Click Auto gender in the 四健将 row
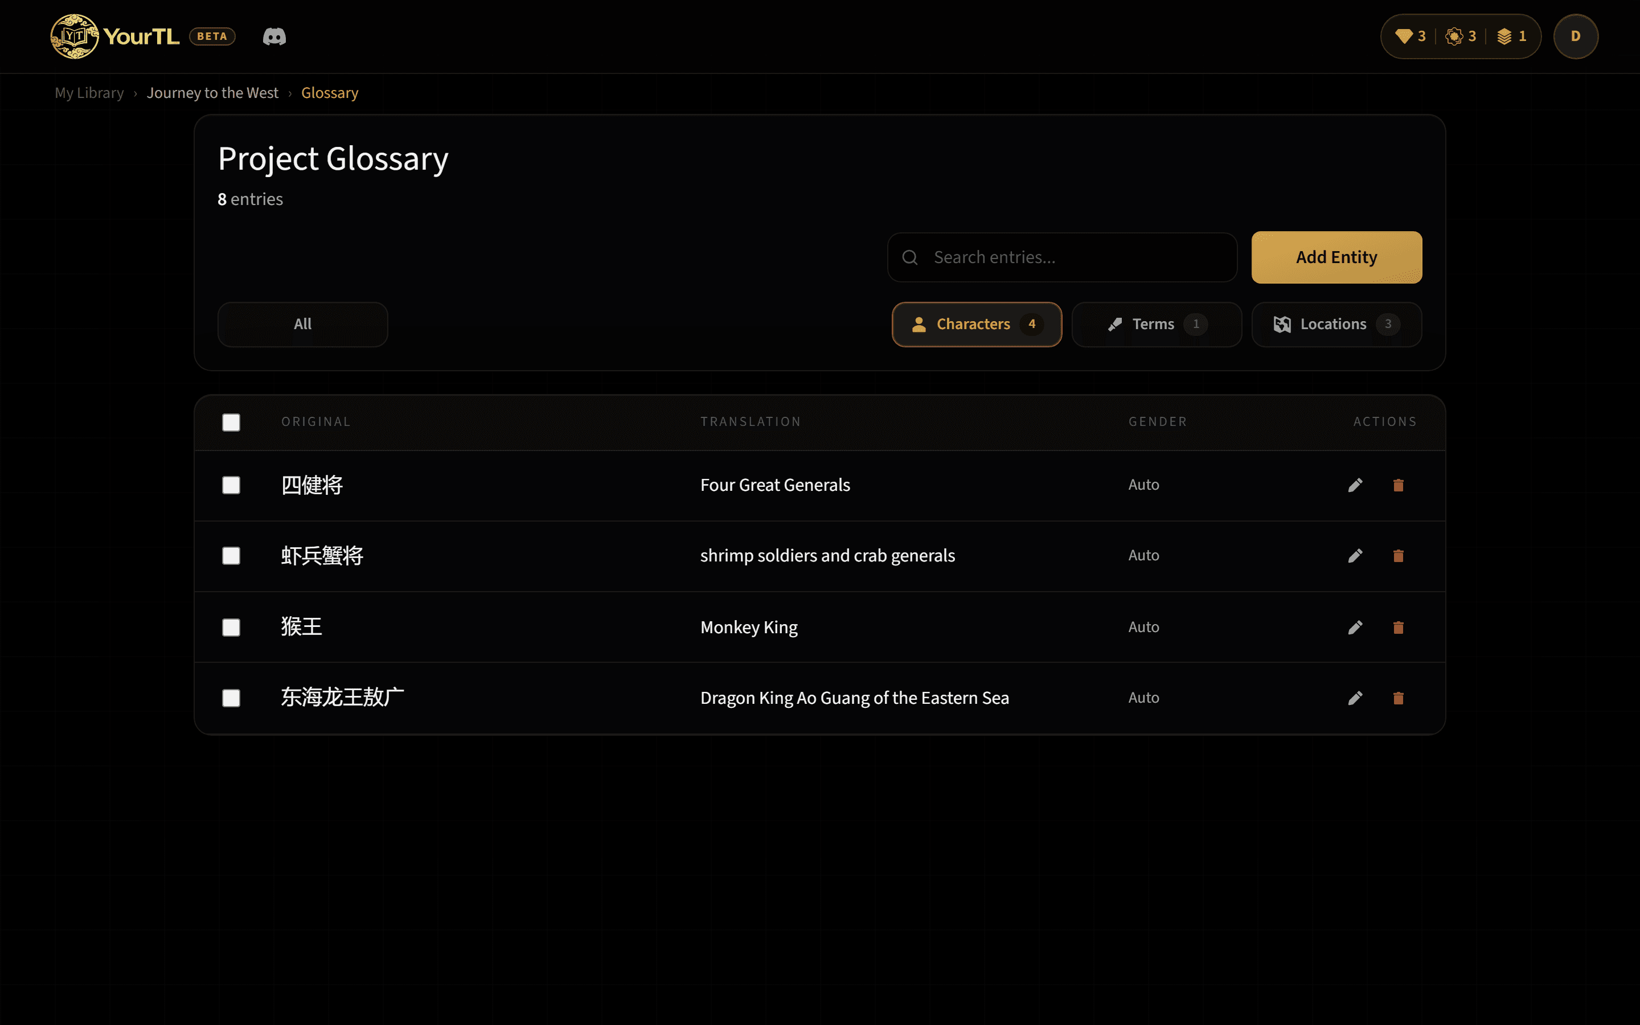Viewport: 1640px width, 1025px height. click(1143, 485)
